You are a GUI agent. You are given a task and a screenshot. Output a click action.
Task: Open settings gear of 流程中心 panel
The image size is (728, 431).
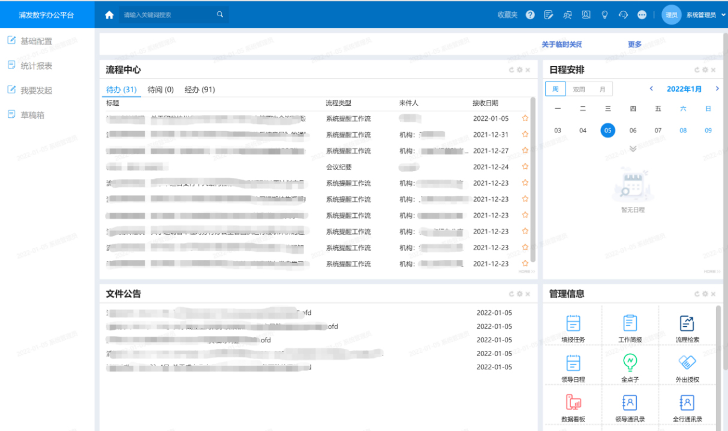519,70
